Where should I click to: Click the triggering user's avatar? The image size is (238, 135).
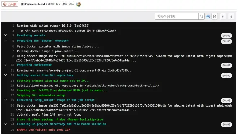tap(79, 4)
